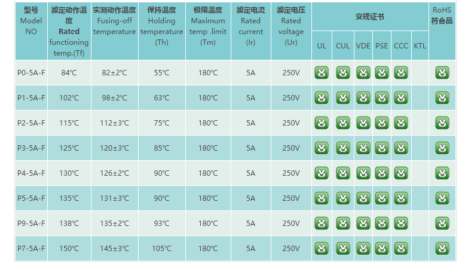The height and width of the screenshot is (266, 462).
Task: Click the CUL certification icon for P1-5A-F
Action: pyautogui.click(x=342, y=98)
